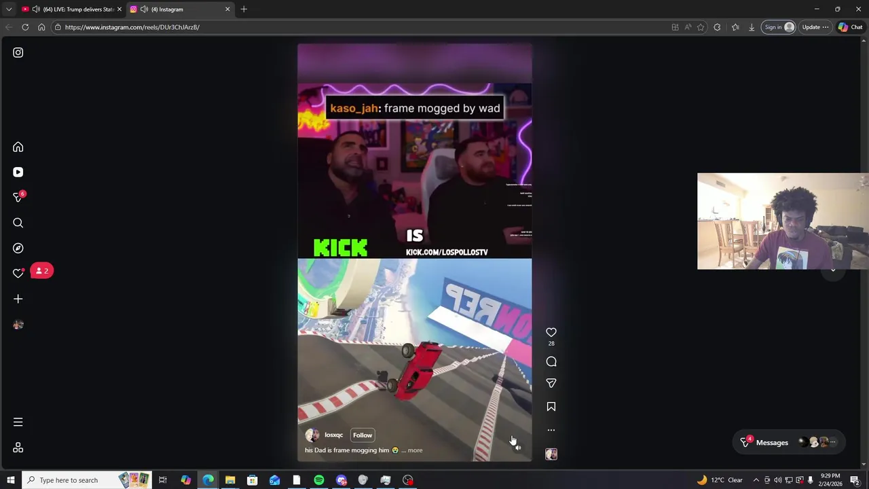Open Windows notification center icon
This screenshot has height=489, width=869.
(x=855, y=480)
